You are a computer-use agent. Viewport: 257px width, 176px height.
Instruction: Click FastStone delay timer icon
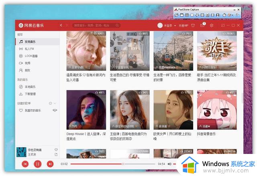click(224, 15)
